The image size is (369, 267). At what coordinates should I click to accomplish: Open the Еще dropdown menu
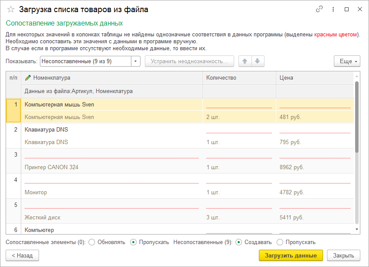point(347,61)
